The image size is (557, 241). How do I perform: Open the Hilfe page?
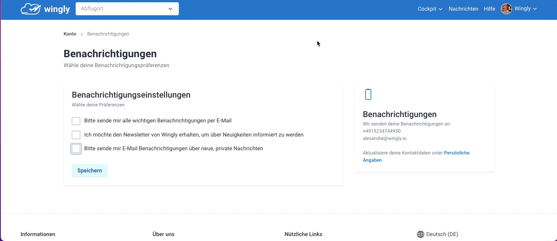pyautogui.click(x=489, y=9)
